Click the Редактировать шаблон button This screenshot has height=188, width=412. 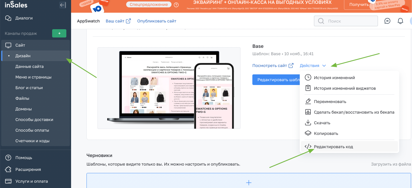[x=275, y=80]
